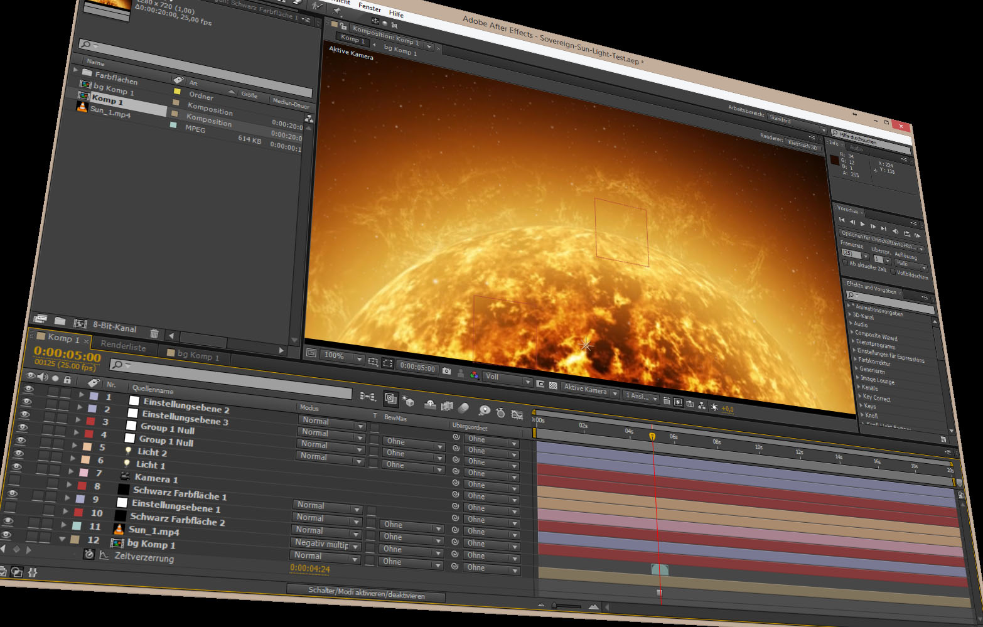Open the Fenster menu
The image size is (983, 627).
tap(370, 8)
